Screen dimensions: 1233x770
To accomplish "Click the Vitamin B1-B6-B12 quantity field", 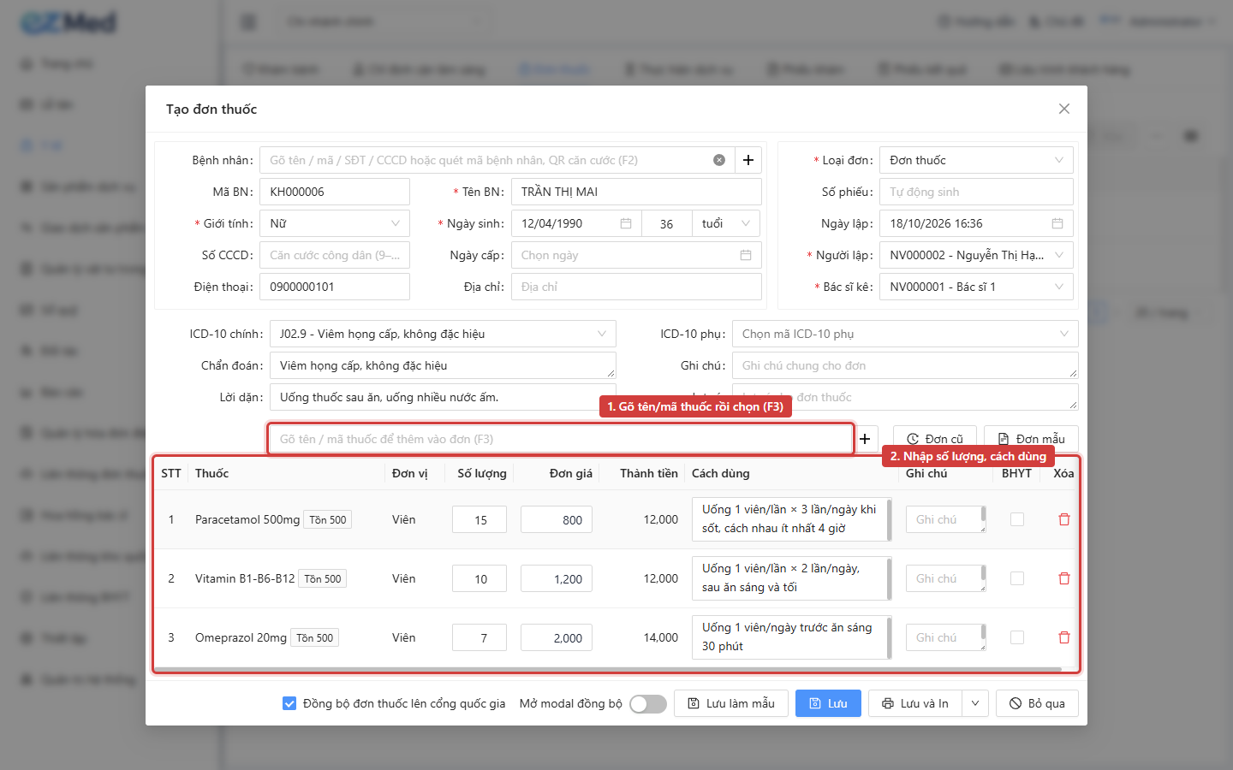I will point(479,578).
